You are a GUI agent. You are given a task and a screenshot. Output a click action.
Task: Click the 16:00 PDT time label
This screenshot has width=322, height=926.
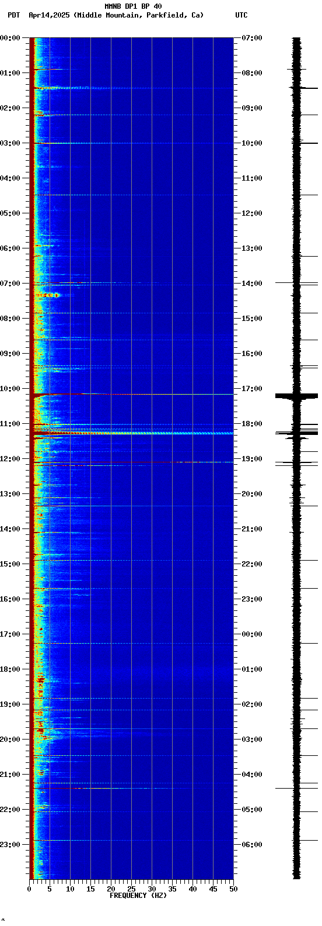pos(10,599)
